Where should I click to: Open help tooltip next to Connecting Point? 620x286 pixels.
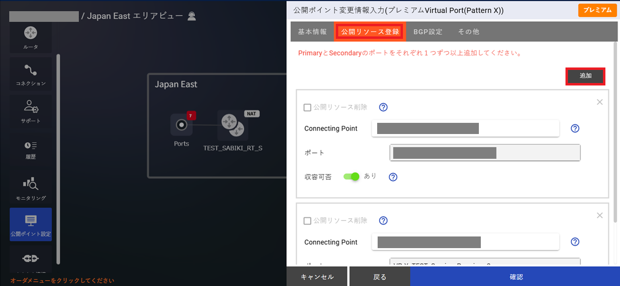click(575, 128)
